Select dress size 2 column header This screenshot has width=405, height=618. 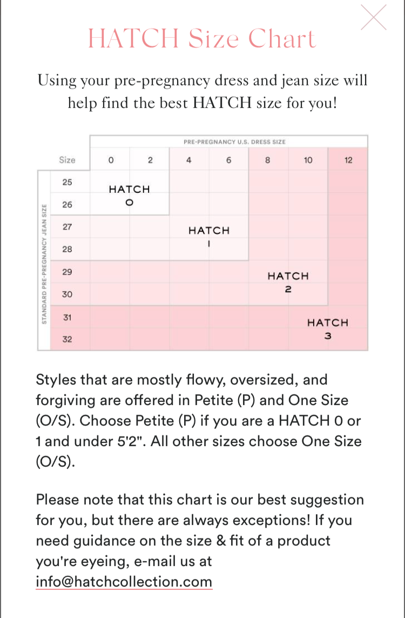150,160
